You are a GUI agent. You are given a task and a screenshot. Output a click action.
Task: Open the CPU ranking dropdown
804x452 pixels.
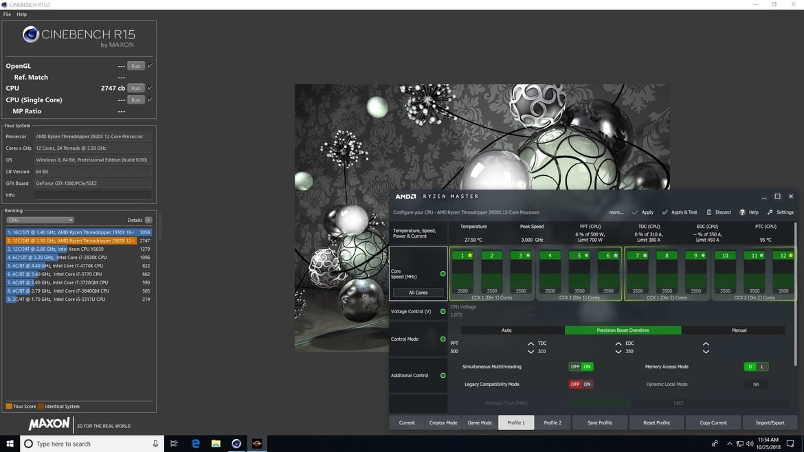coord(40,220)
